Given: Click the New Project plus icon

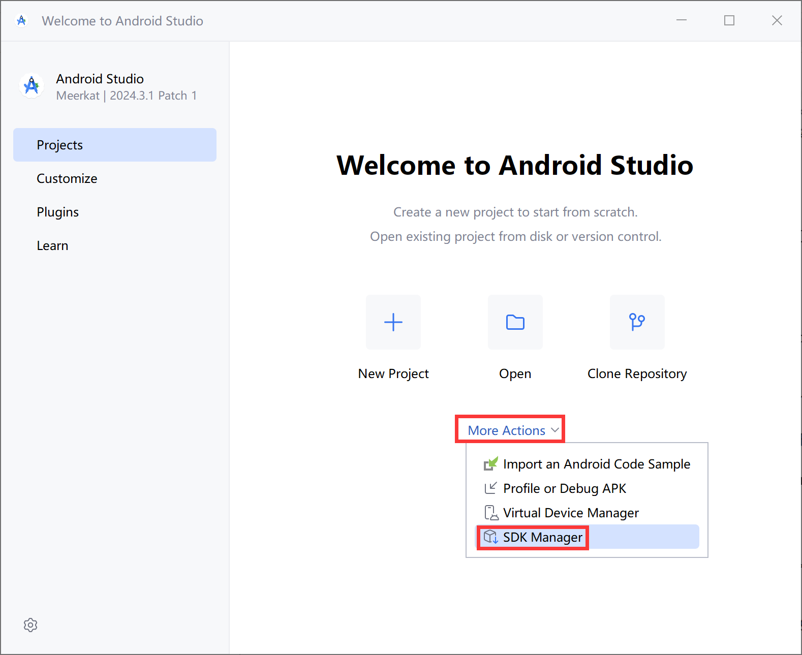Looking at the screenshot, I should tap(393, 322).
